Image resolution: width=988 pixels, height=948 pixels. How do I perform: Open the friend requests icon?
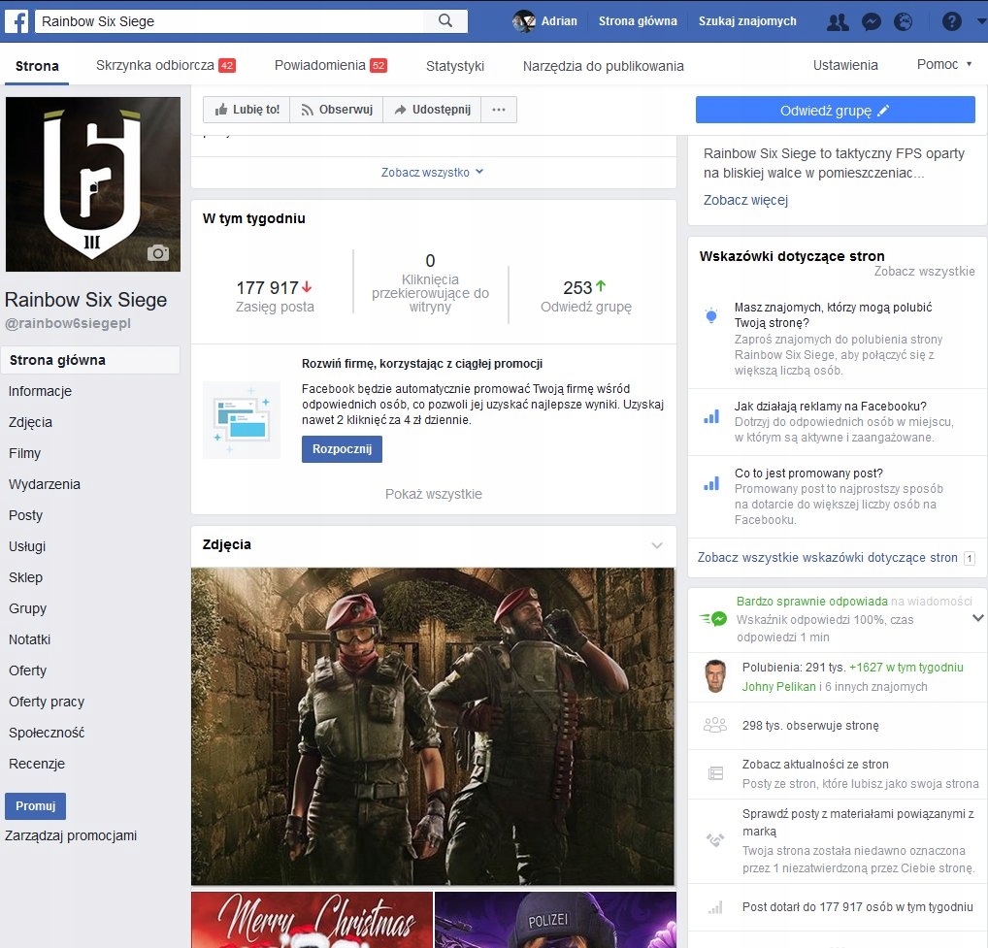tap(838, 22)
